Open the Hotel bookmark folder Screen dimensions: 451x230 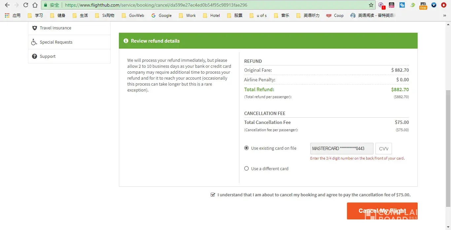[211, 15]
